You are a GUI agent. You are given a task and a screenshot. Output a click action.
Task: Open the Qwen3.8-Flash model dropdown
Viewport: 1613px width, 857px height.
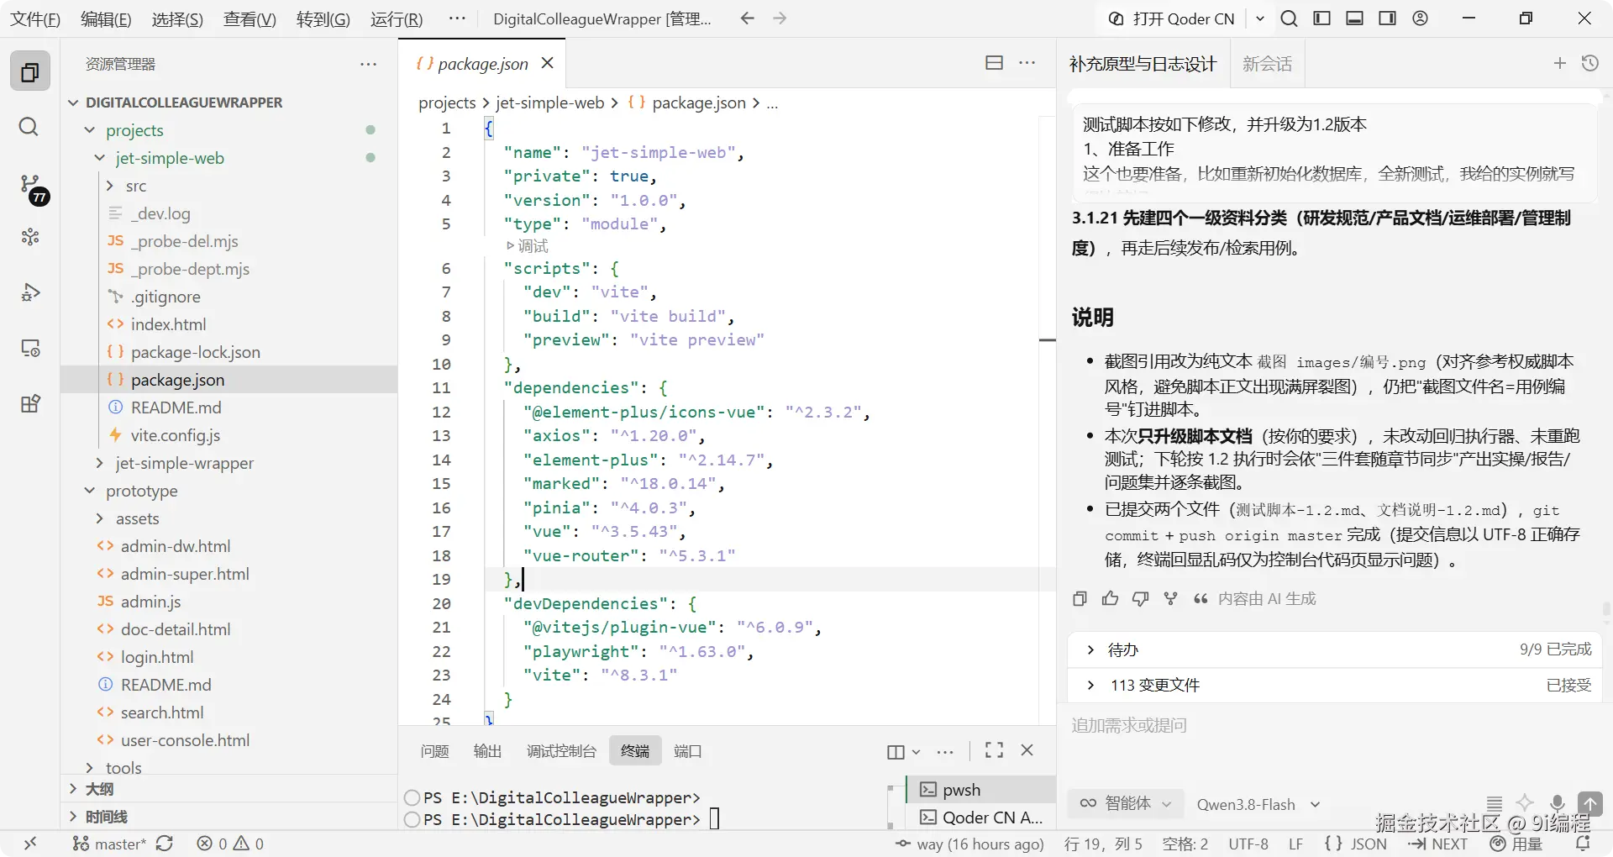1258,804
